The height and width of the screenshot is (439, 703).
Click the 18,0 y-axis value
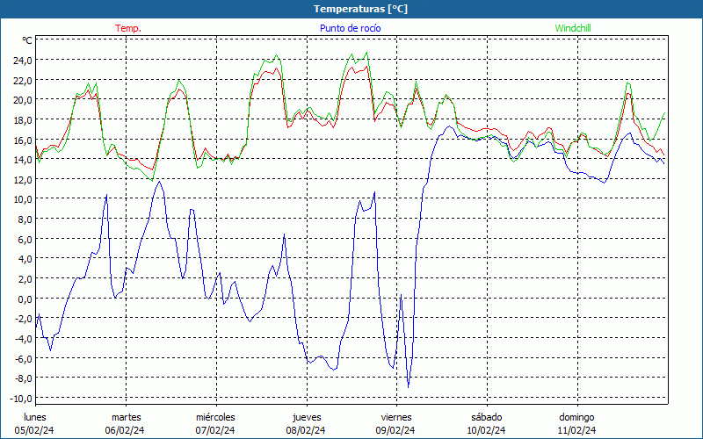23,119
